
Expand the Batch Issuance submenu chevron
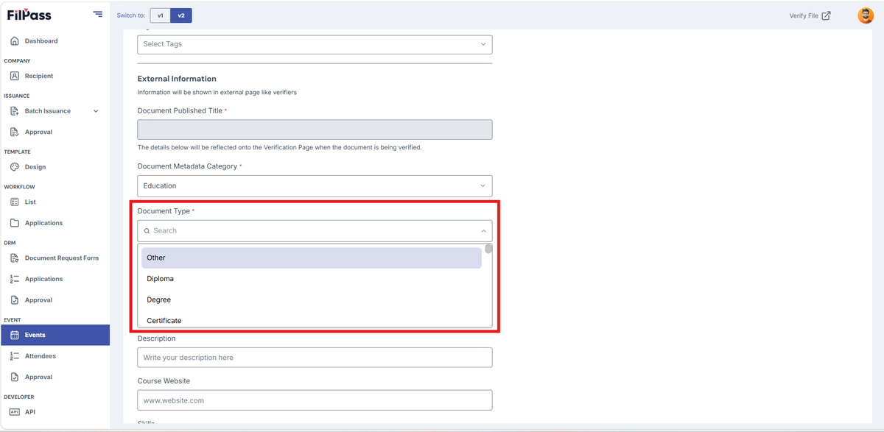pos(96,111)
